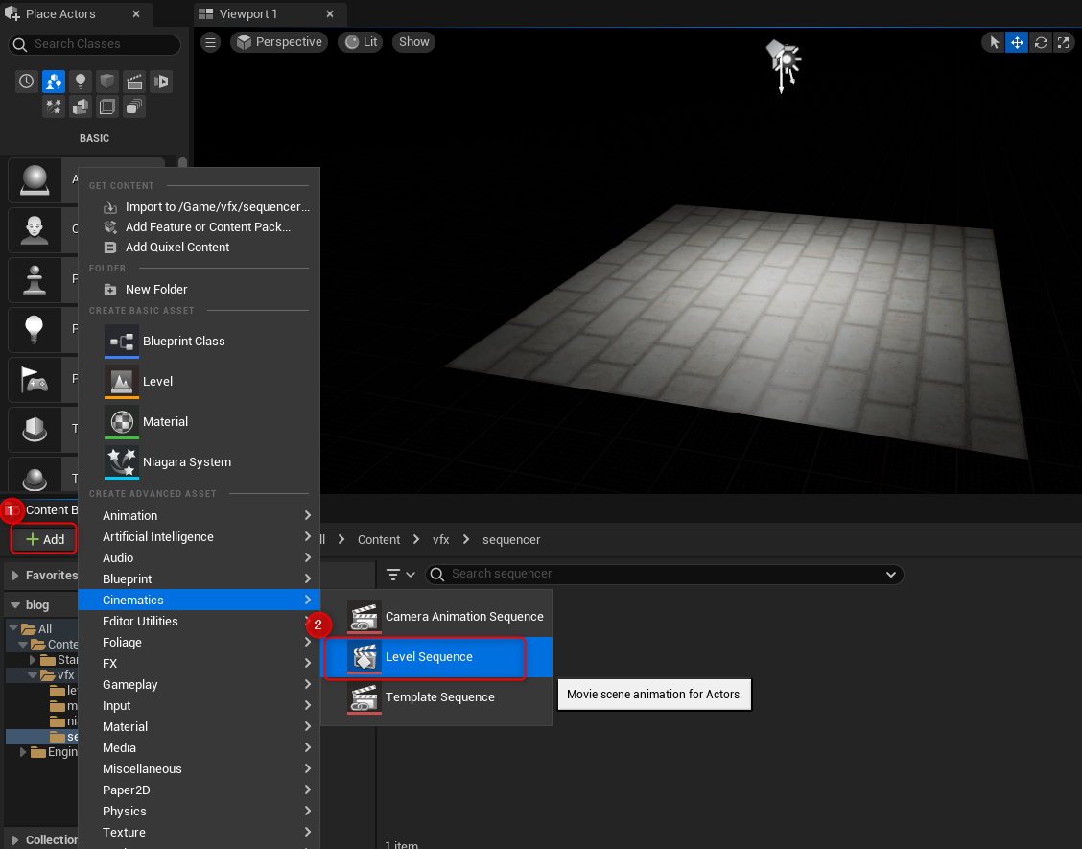Screen dimensions: 1082x849
Task: Choose the Shapes cube category icon
Action: [x=107, y=82]
